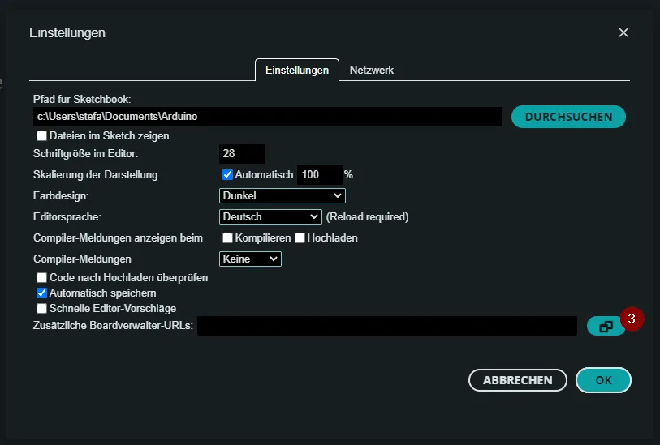Check the 'Kompilieren' compiler messages box
The image size is (660, 445).
229,238
